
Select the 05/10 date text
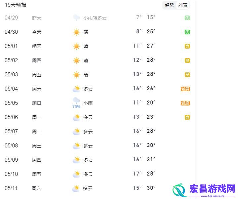pyautogui.click(x=11, y=174)
